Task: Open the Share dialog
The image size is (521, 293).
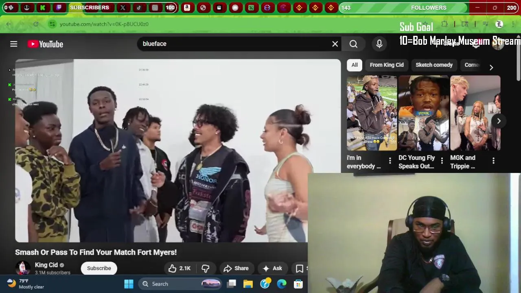Action: pyautogui.click(x=236, y=268)
